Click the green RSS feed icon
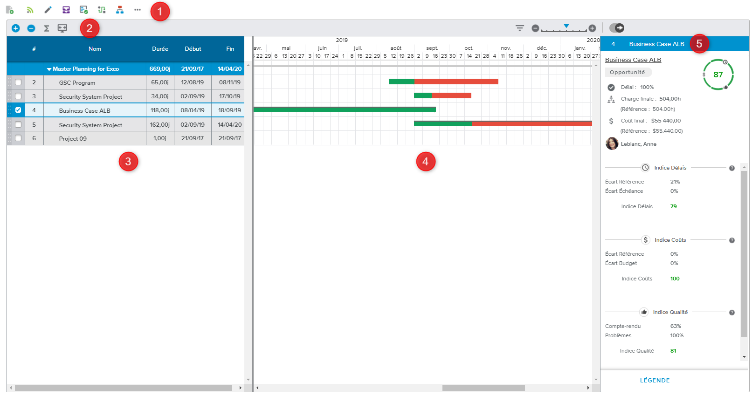This screenshot has width=752, height=395. pyautogui.click(x=30, y=10)
